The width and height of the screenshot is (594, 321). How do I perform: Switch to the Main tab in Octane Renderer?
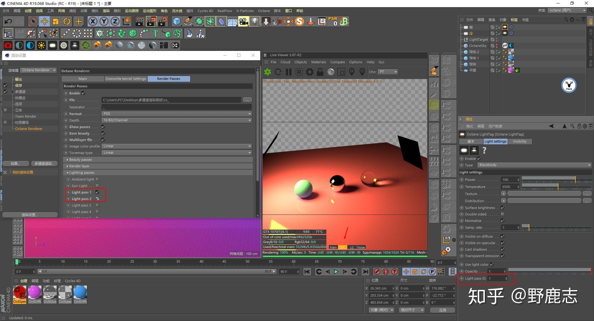point(83,79)
